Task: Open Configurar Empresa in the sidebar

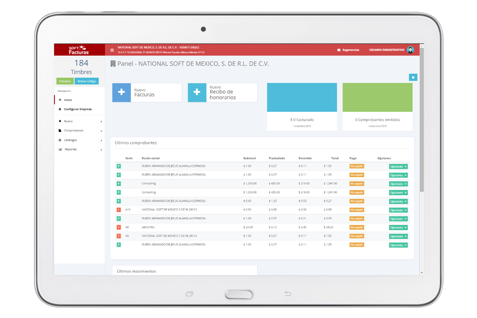Action: (78, 109)
